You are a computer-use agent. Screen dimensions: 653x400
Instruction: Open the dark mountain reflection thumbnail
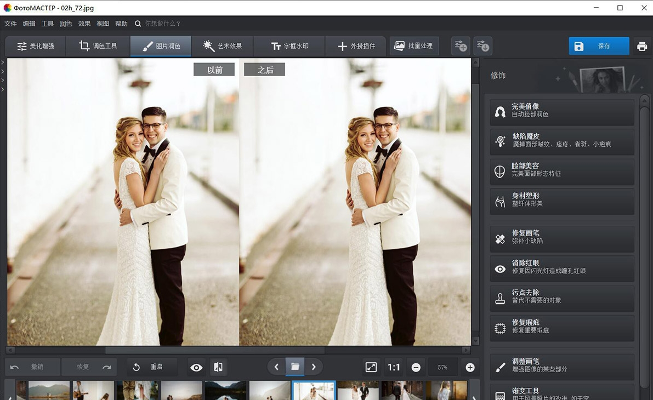click(x=226, y=391)
